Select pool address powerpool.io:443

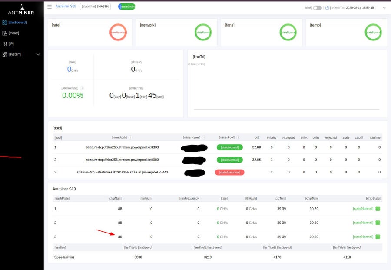click(x=122, y=172)
